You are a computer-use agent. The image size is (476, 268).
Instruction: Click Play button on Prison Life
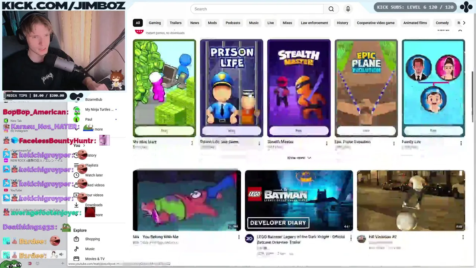click(231, 131)
